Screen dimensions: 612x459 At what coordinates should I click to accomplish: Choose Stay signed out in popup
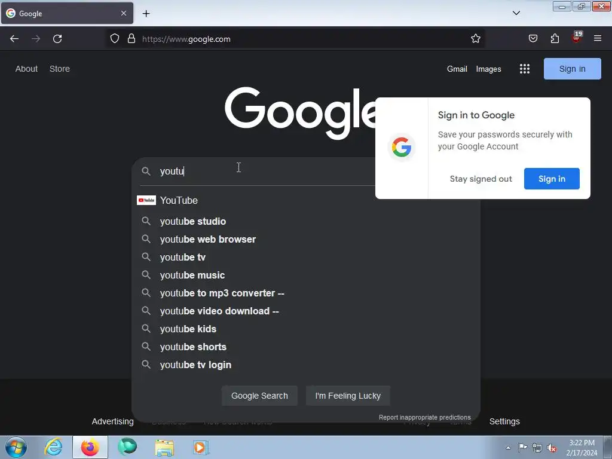click(481, 179)
